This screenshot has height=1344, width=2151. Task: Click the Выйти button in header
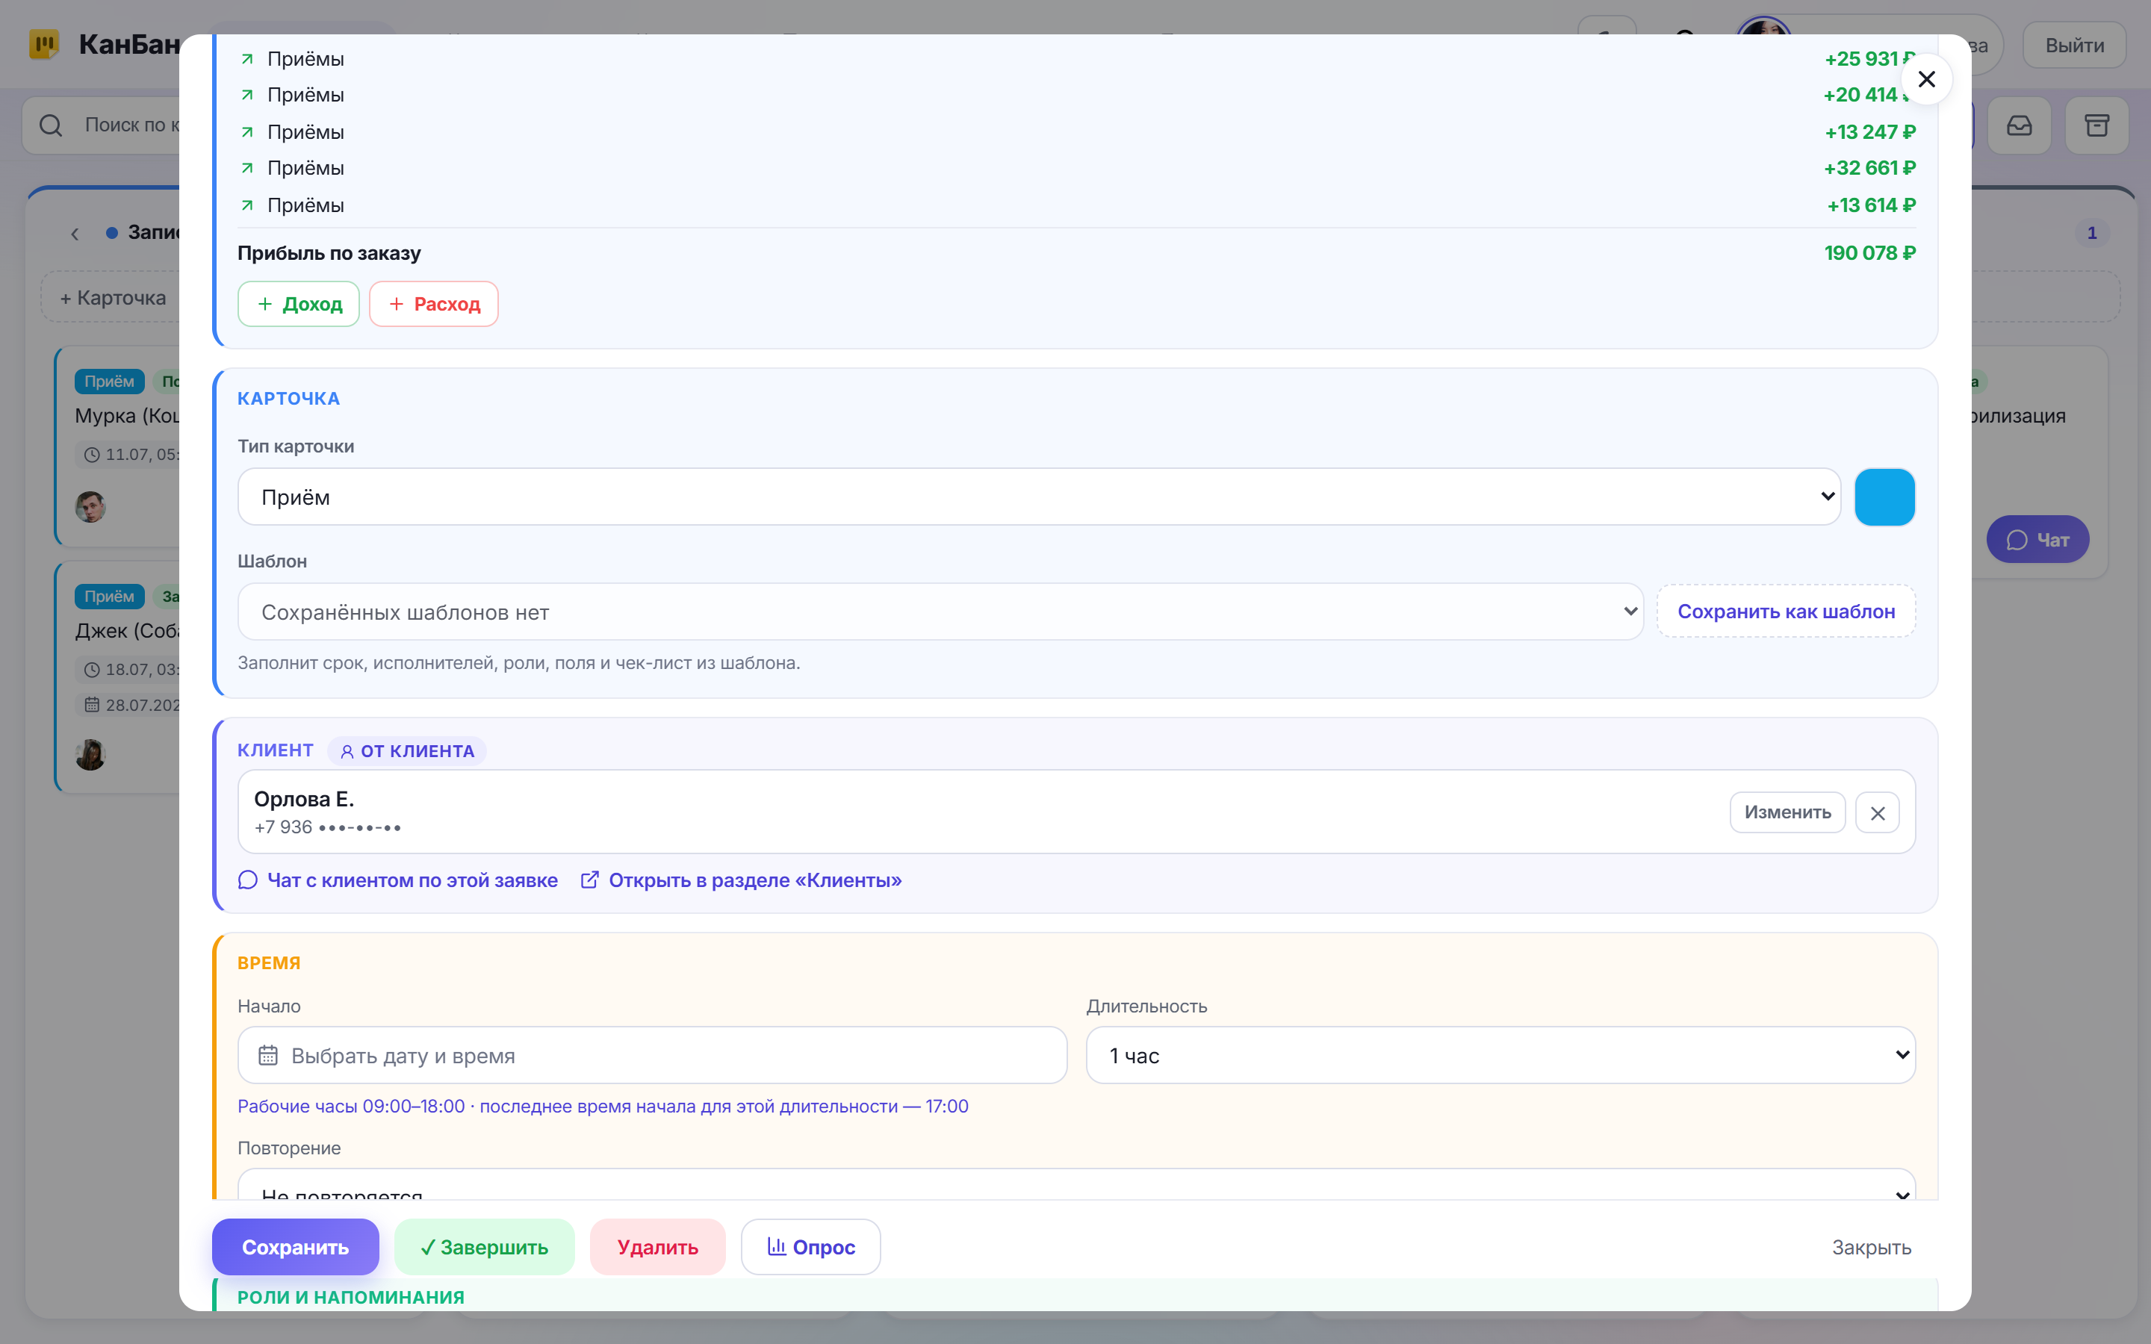[2075, 46]
